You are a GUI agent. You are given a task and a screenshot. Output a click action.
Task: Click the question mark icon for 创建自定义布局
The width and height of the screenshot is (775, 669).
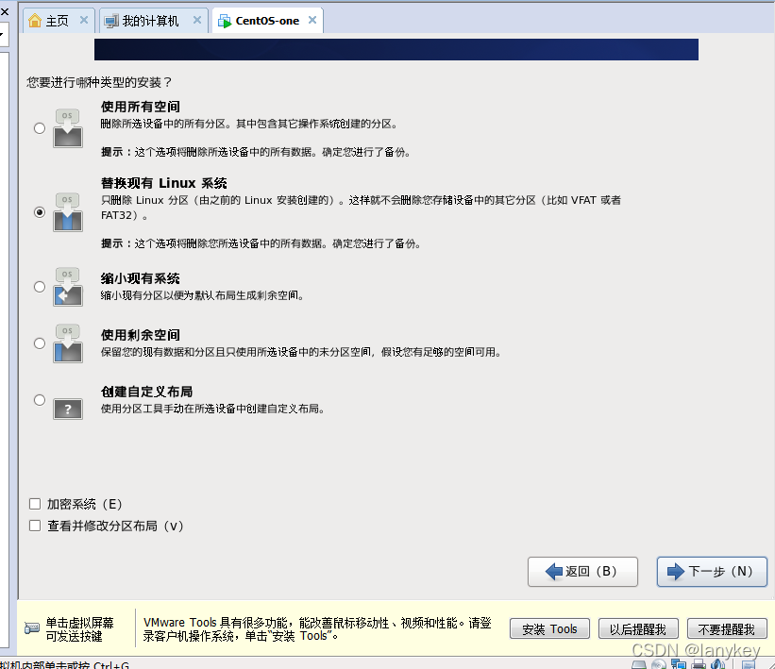(x=68, y=410)
